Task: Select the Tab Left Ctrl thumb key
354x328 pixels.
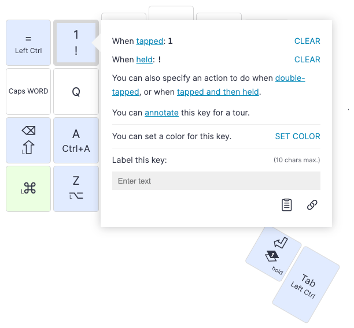Action: tap(306, 285)
